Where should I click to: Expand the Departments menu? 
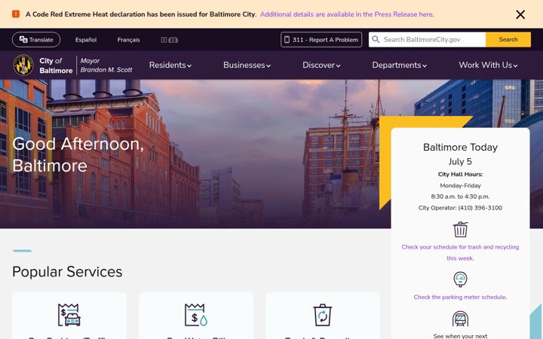click(x=399, y=65)
